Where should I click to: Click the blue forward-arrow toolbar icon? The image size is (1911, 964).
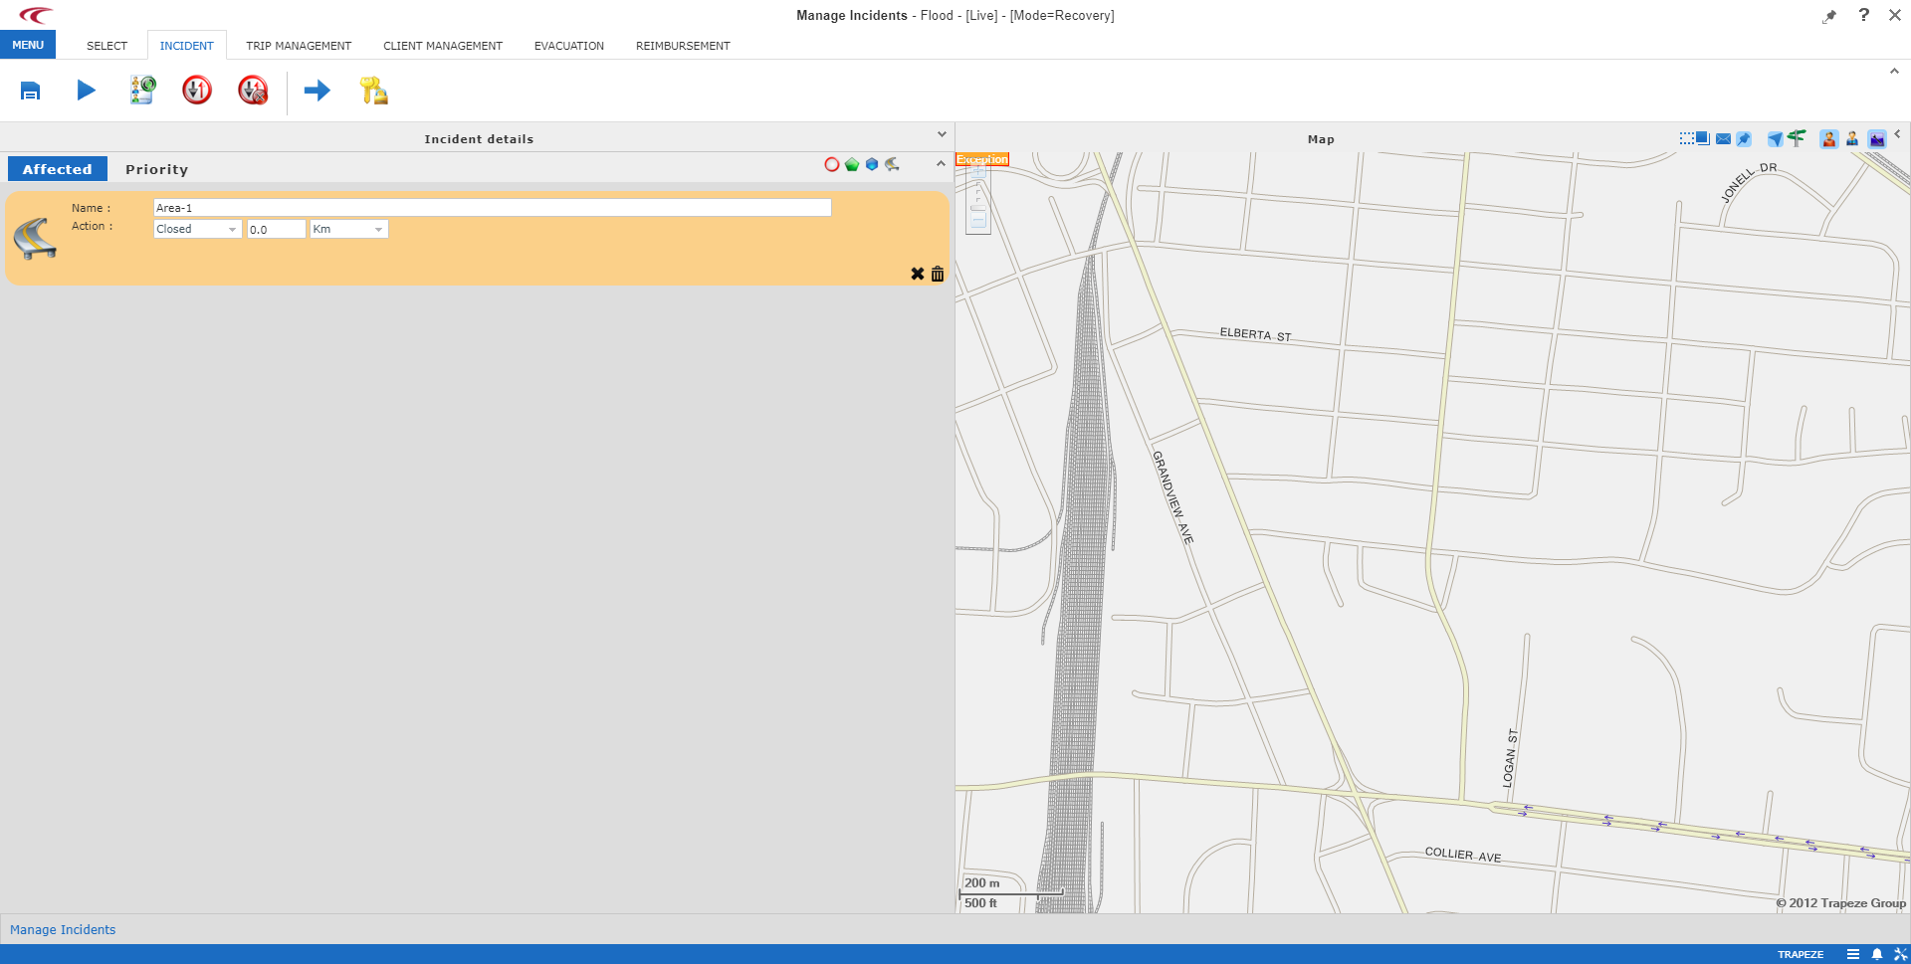317,91
